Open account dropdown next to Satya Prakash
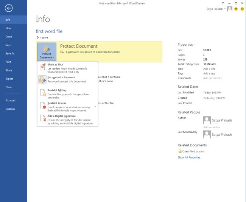 tap(225, 9)
